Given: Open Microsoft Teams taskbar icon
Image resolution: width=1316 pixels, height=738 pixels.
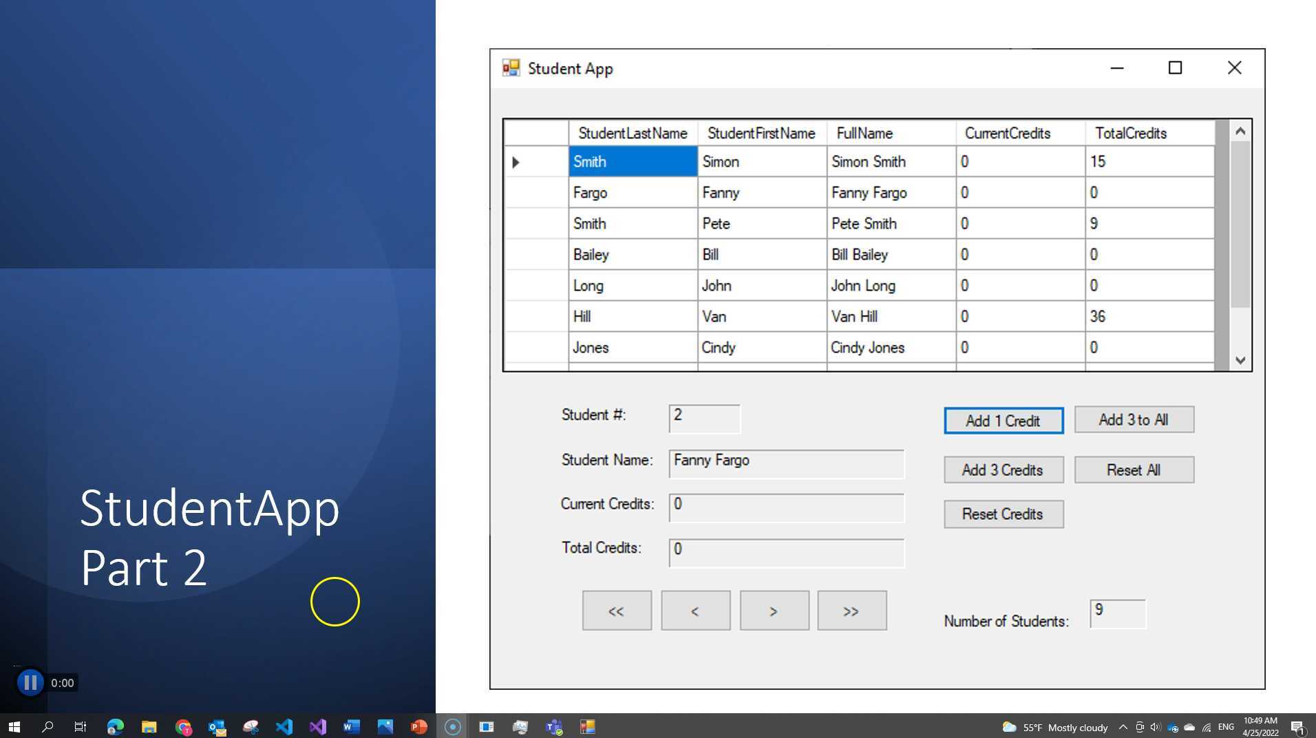Looking at the screenshot, I should click(554, 726).
